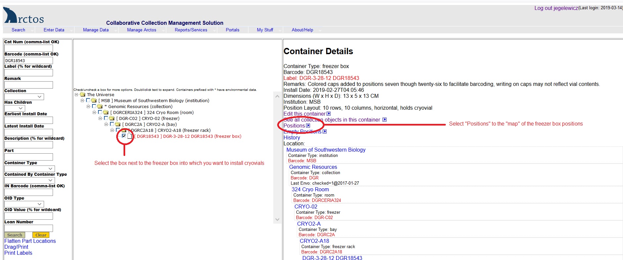Collapse the Genomic Resources tree node
Image resolution: width=623 pixels, height=260 pixels.
point(88,106)
